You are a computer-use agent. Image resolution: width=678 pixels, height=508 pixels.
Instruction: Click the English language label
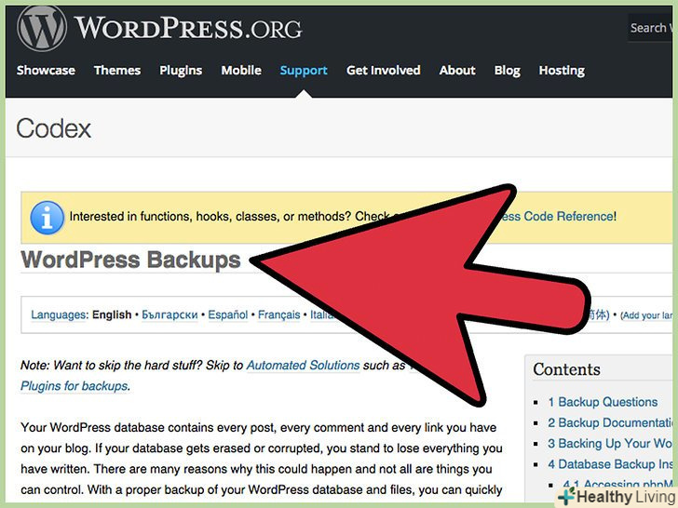[112, 314]
